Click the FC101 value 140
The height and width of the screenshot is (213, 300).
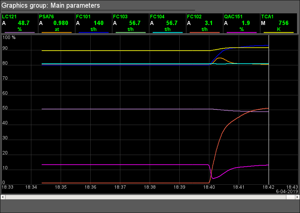pos(99,23)
